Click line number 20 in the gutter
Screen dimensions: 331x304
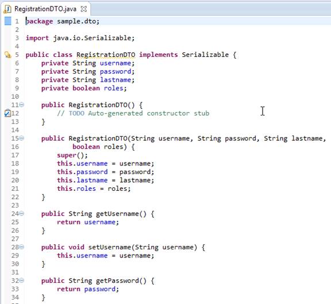click(15, 180)
